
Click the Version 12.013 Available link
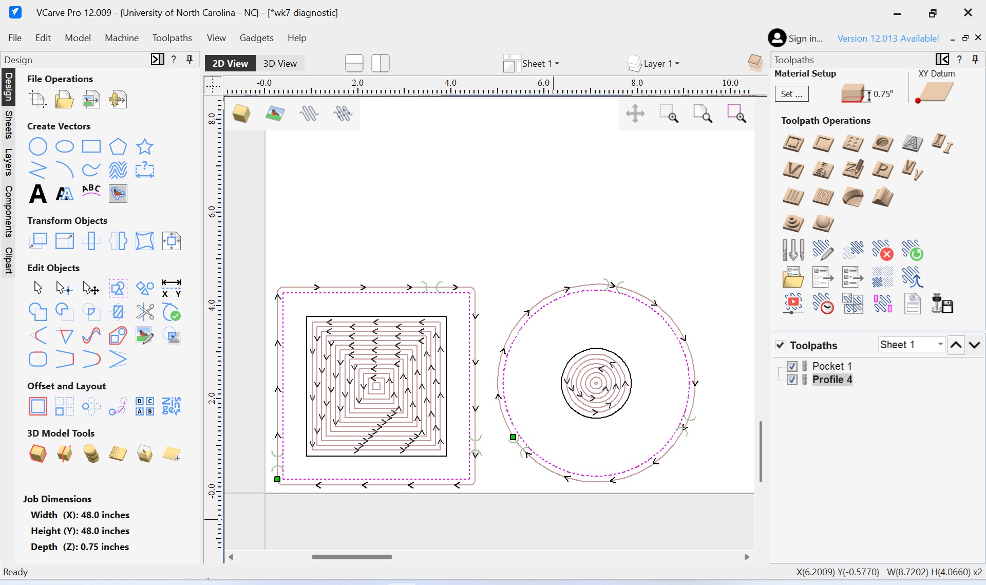tap(888, 39)
